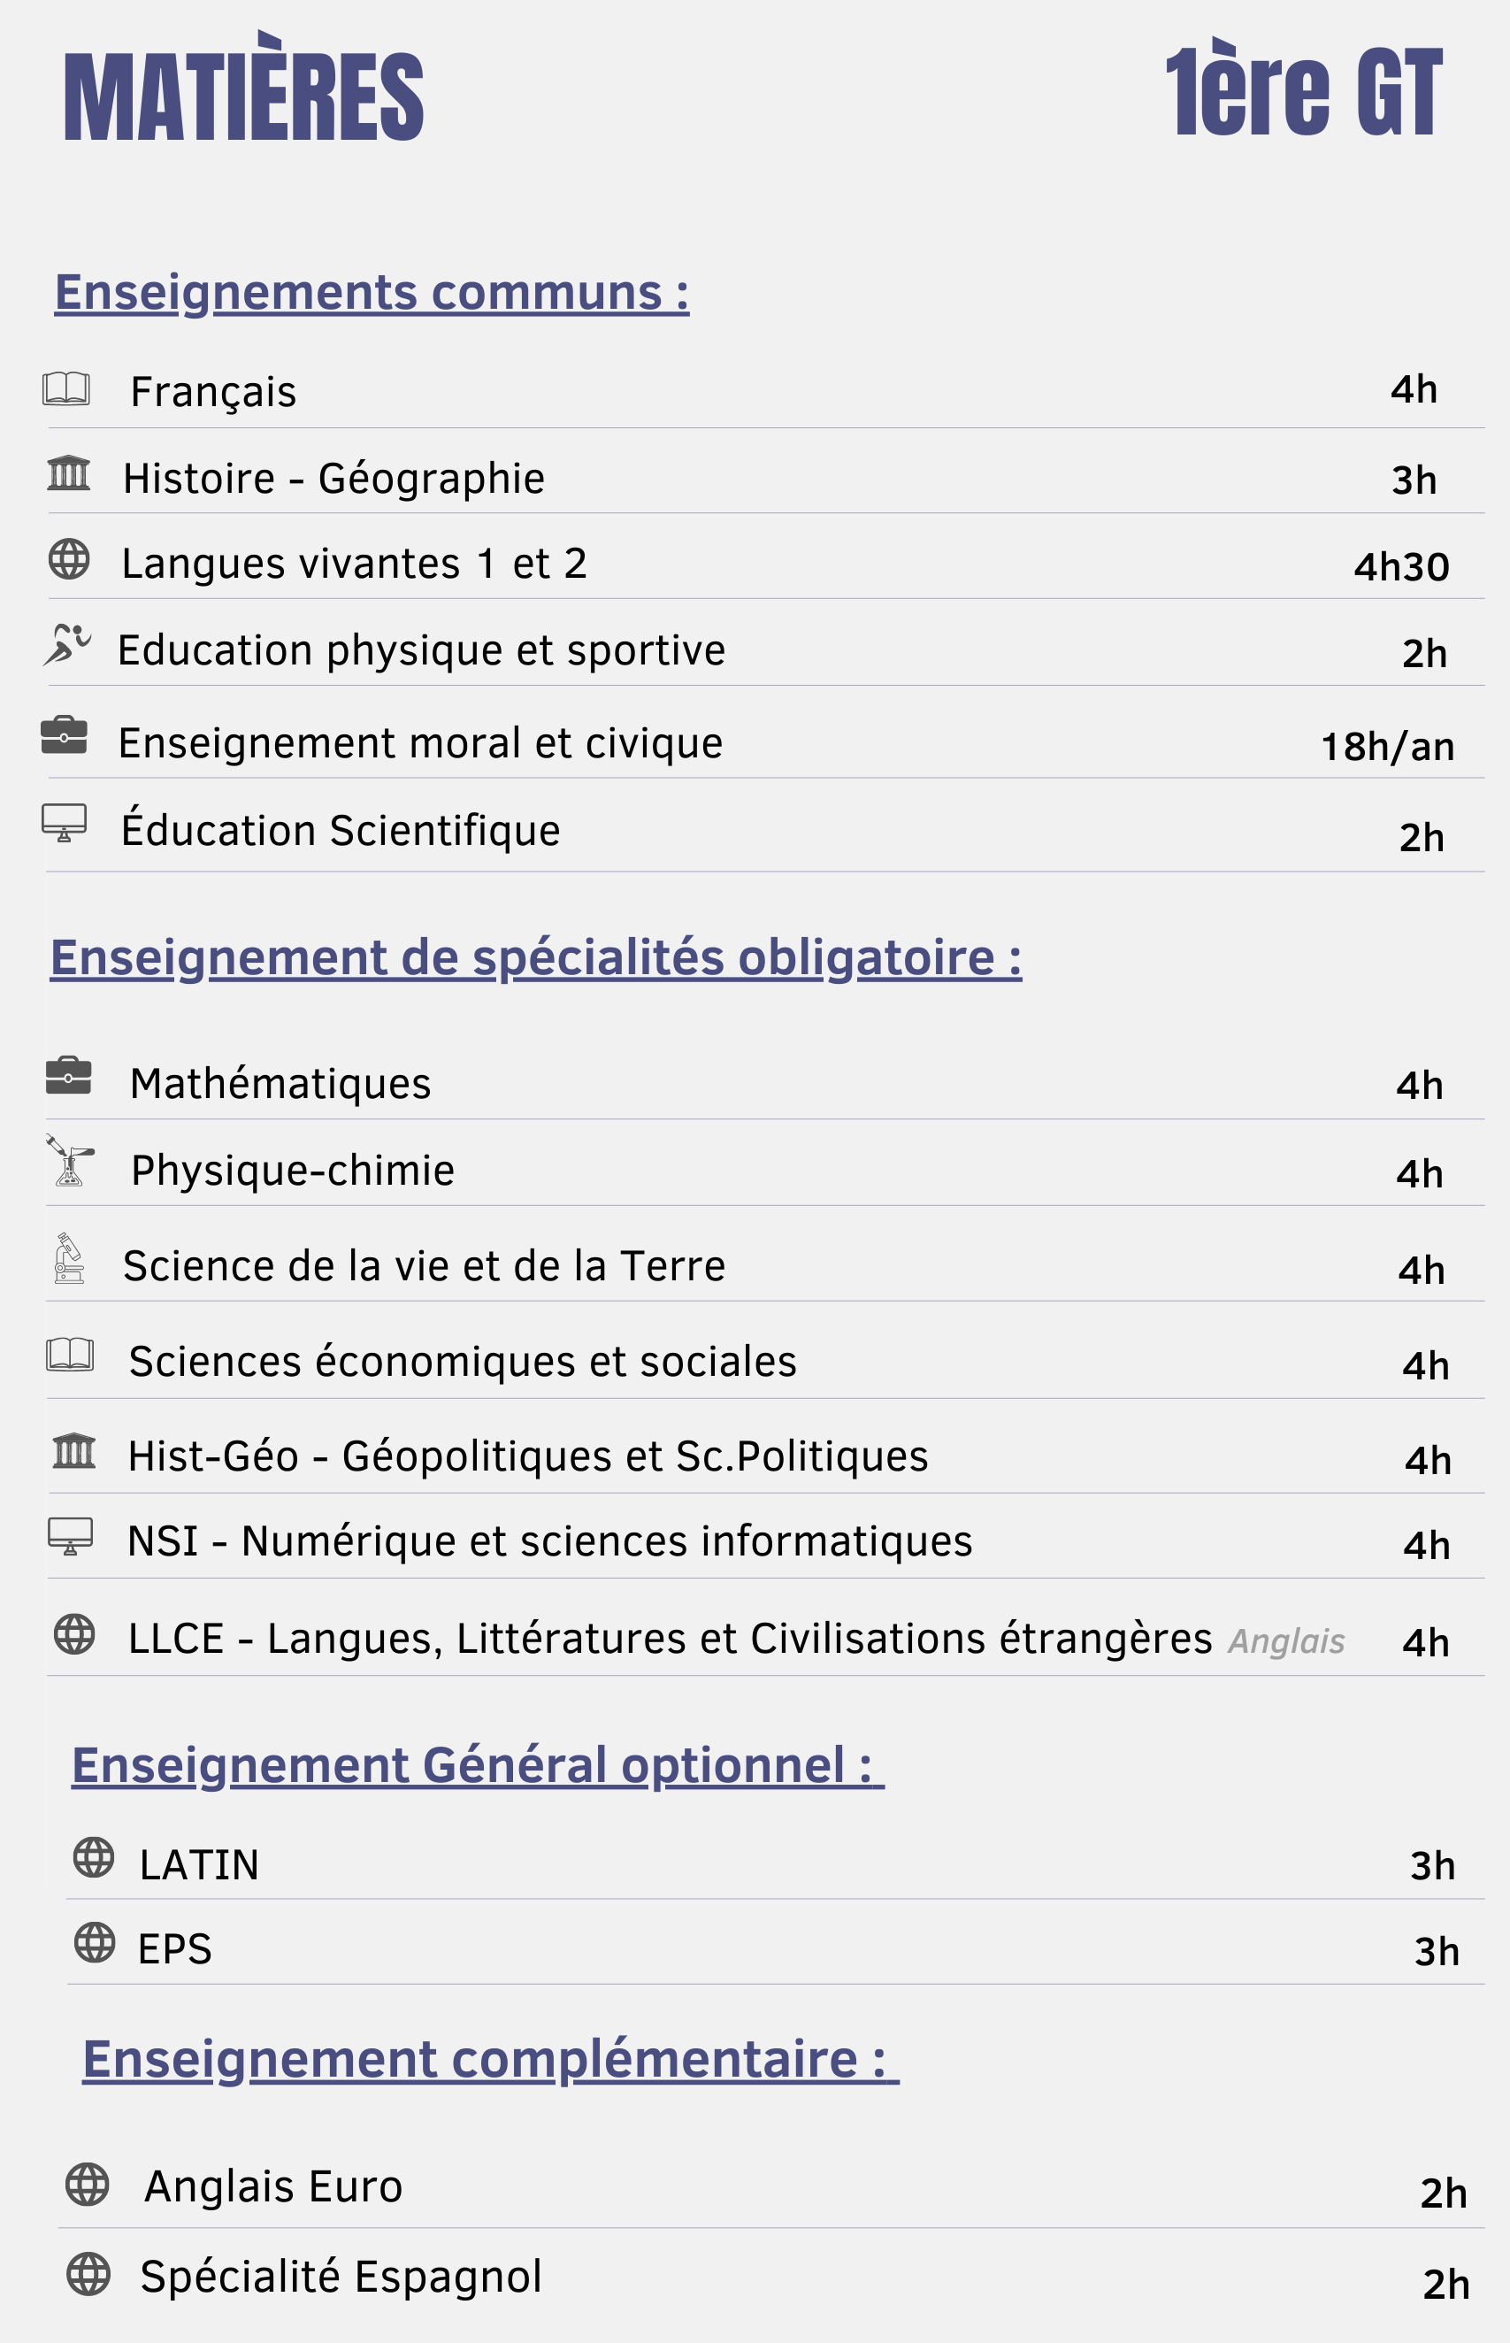Click the monitor icon next to Éducation Scientifique
The image size is (1510, 2343).
(65, 823)
